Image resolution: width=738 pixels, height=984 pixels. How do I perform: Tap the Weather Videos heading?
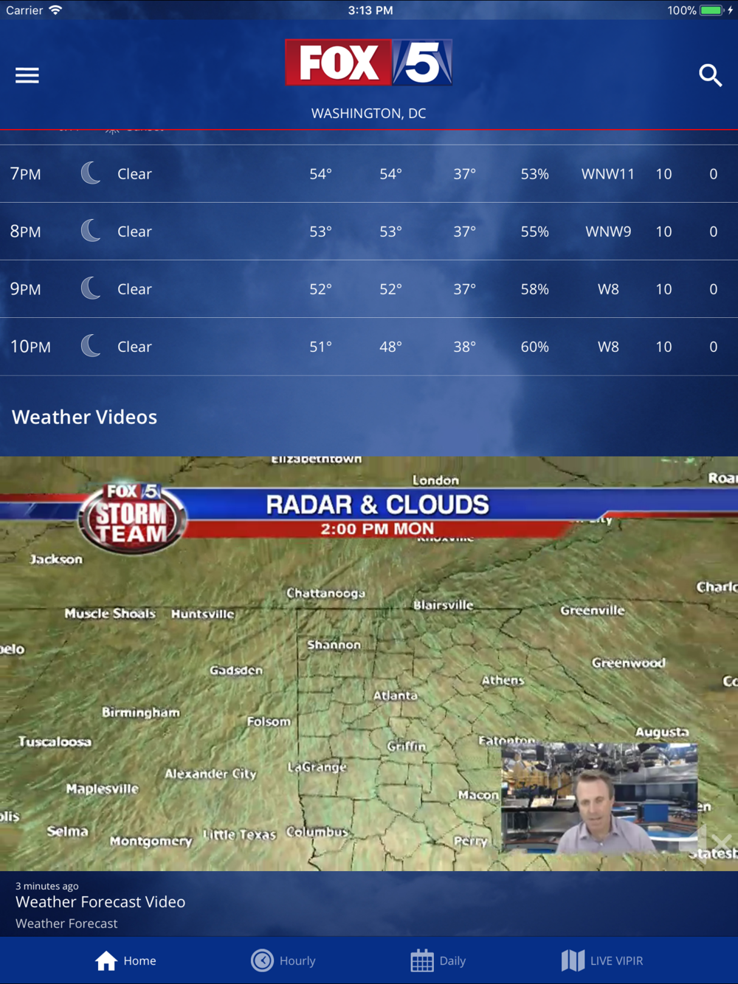coord(84,417)
